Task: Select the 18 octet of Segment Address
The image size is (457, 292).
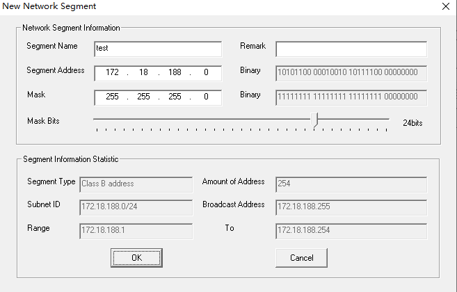Action: 143,72
